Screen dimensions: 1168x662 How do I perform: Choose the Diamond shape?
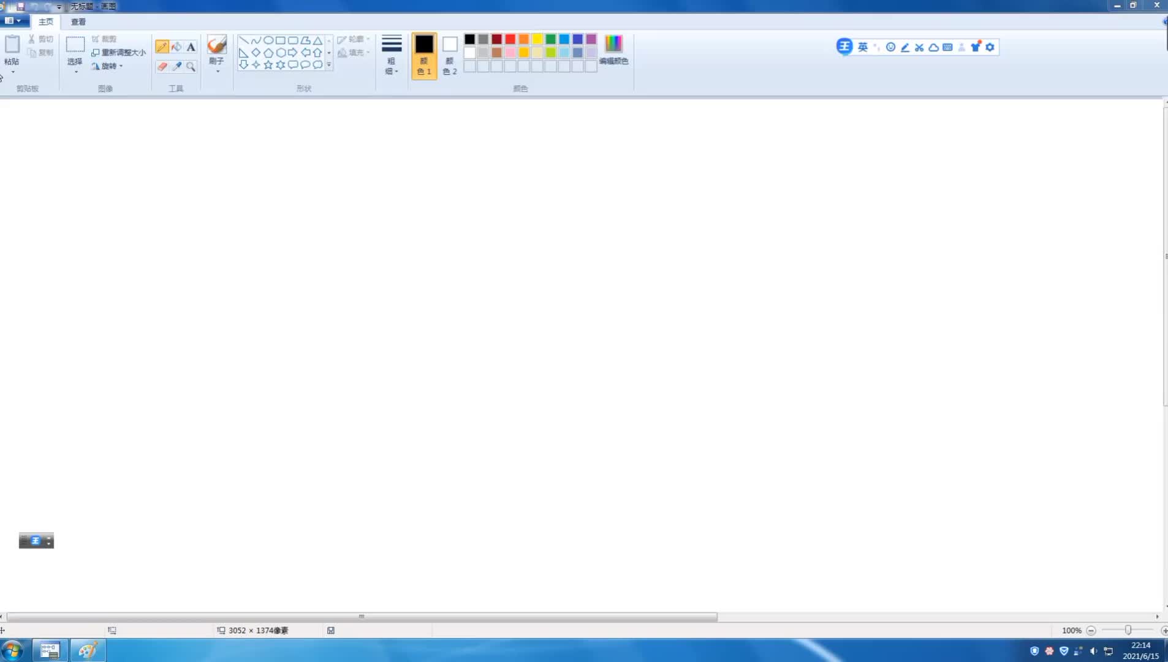[x=256, y=53]
